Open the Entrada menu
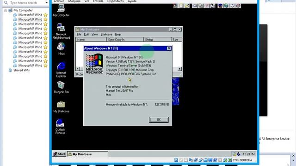 tap(98, 1)
